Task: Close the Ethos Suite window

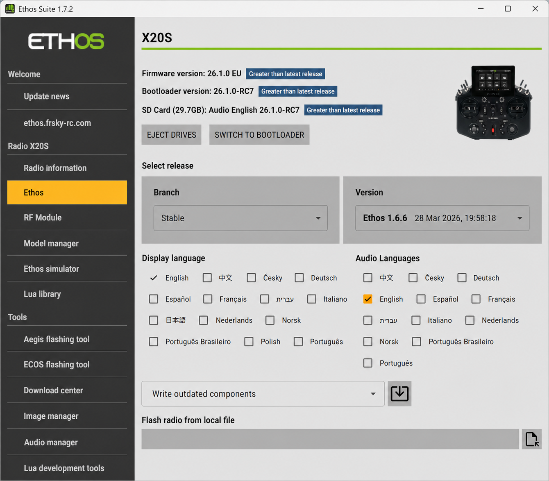Action: [x=535, y=9]
